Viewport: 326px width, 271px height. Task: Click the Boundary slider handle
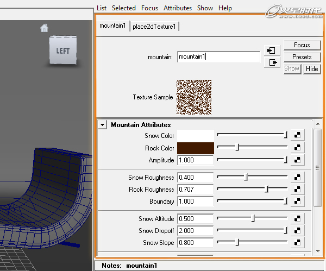point(286,201)
